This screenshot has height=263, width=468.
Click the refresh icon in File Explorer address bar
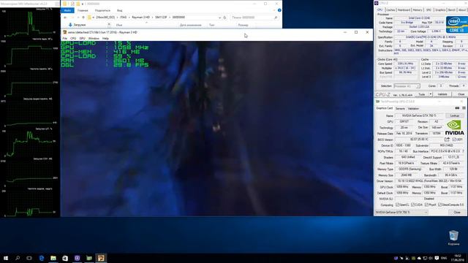click(x=224, y=18)
